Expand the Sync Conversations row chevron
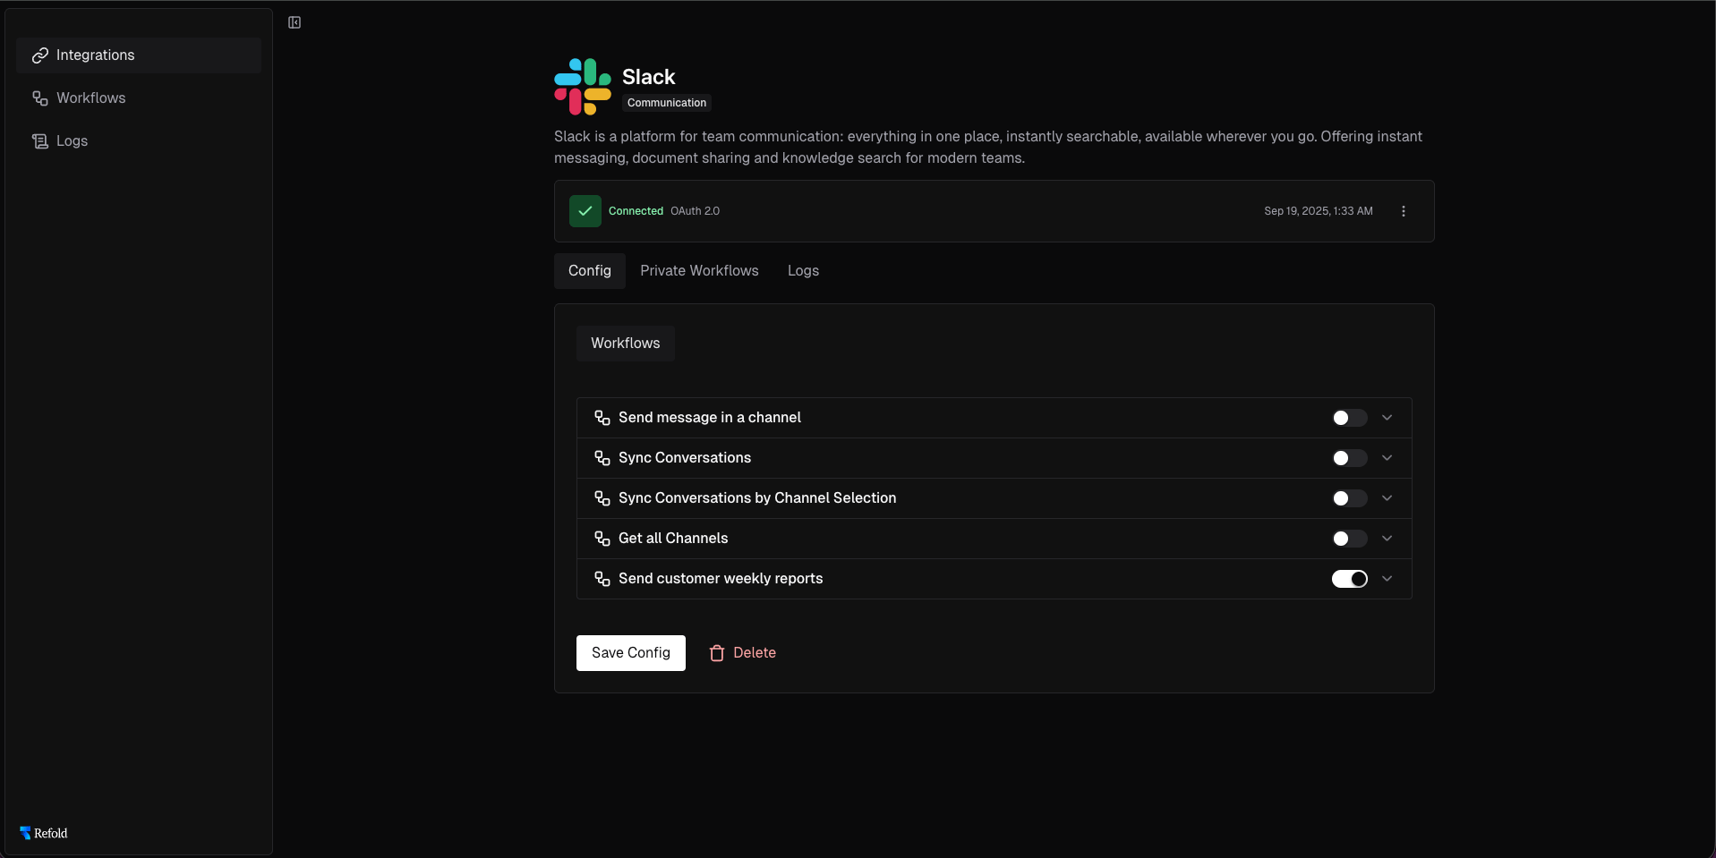 (1387, 458)
